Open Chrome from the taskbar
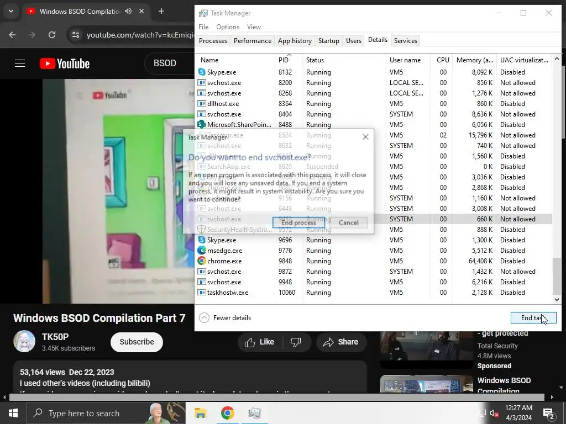 [x=227, y=413]
